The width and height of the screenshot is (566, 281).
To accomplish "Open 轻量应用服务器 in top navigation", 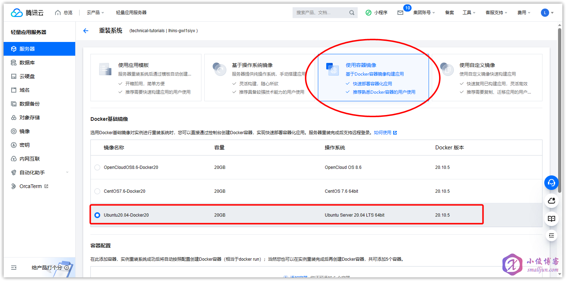I will [131, 13].
